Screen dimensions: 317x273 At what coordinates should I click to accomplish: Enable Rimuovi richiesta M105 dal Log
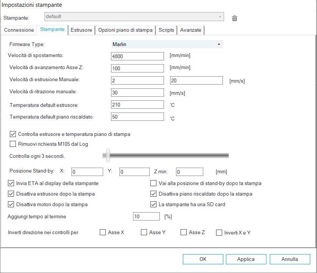pyautogui.click(x=13, y=144)
